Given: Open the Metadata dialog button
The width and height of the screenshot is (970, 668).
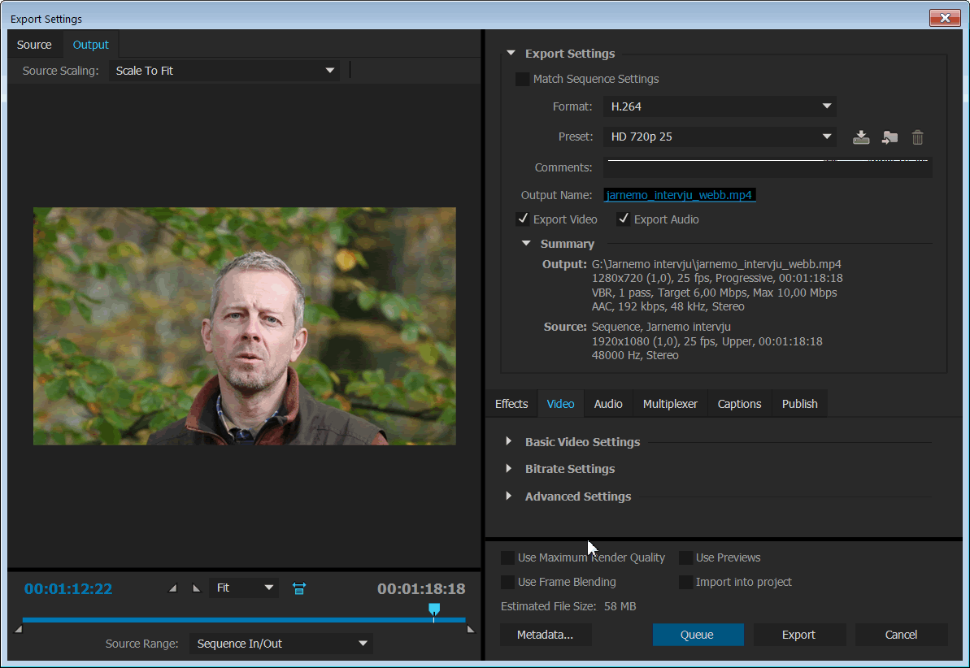Looking at the screenshot, I should tap(546, 635).
